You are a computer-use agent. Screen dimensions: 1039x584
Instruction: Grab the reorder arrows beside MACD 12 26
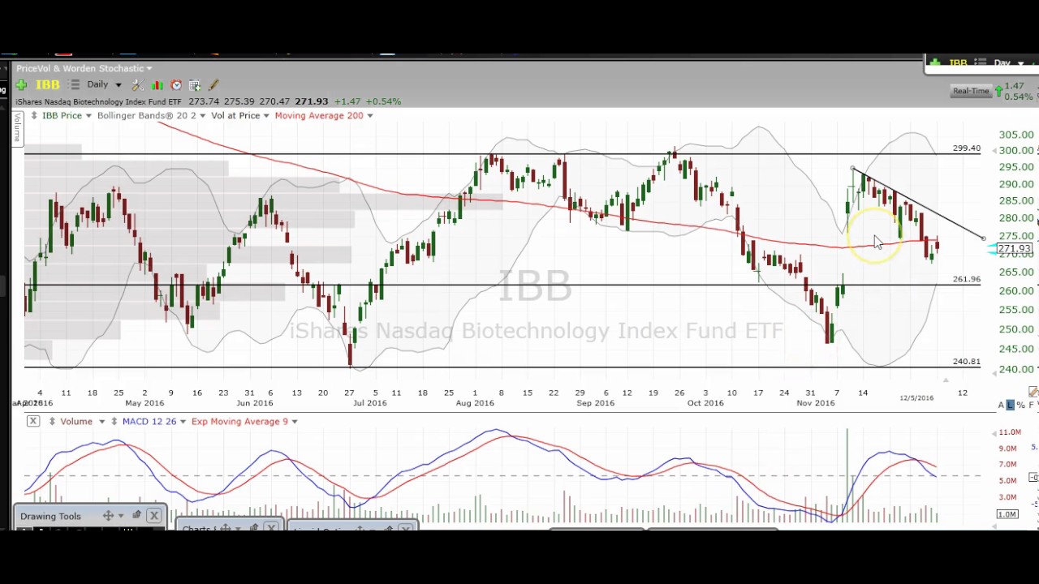point(114,421)
